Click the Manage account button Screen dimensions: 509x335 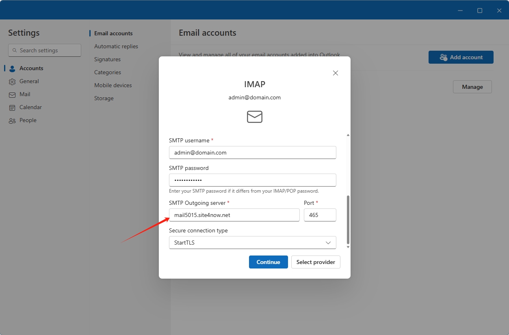click(x=472, y=86)
